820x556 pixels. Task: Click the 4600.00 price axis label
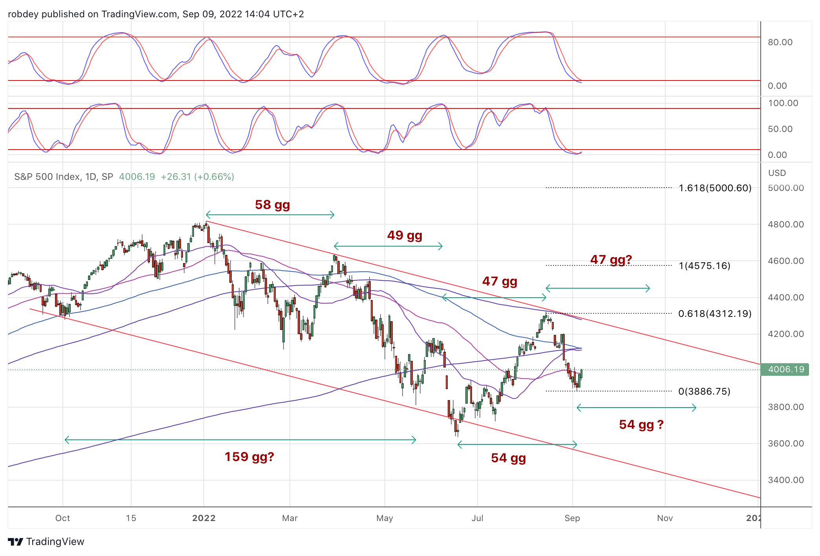pyautogui.click(x=786, y=261)
